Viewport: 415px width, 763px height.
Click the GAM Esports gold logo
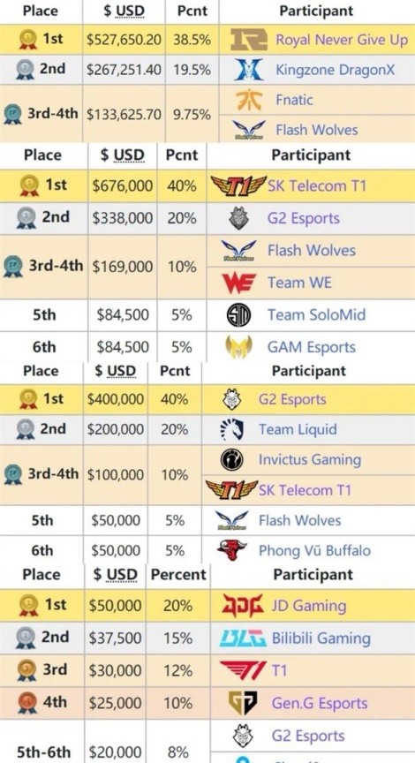point(239,347)
